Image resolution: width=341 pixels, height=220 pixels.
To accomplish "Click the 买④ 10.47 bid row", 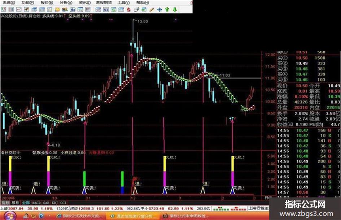I will (301, 74).
